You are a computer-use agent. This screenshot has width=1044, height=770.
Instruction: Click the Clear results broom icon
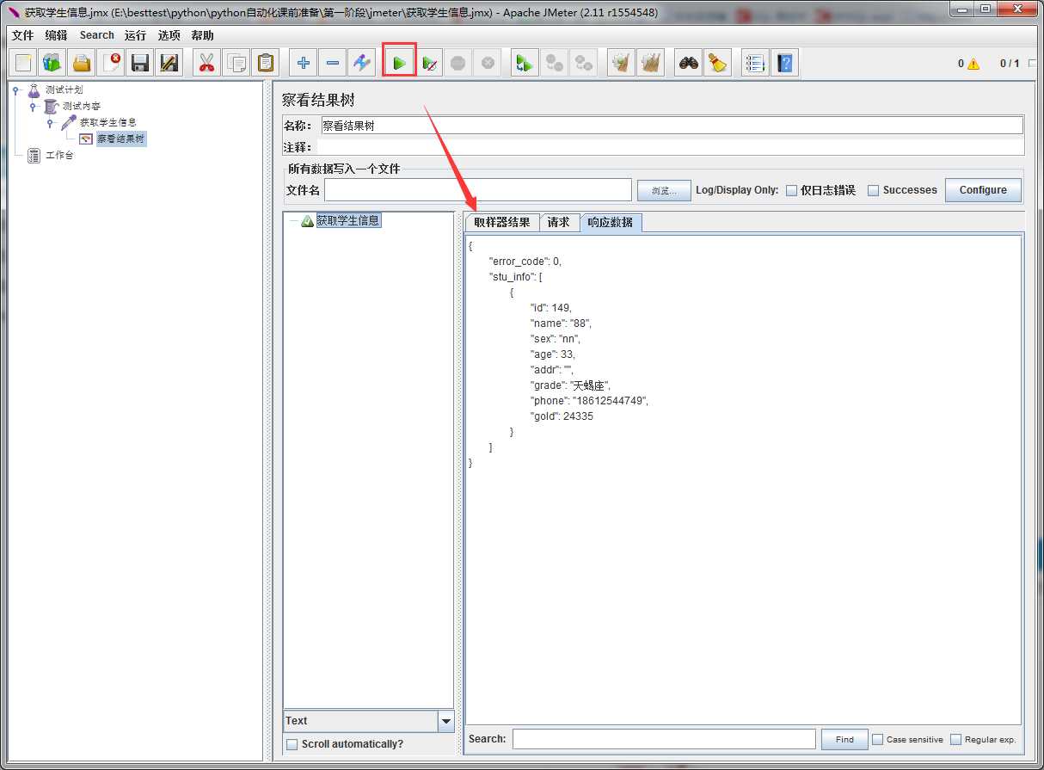pos(622,63)
